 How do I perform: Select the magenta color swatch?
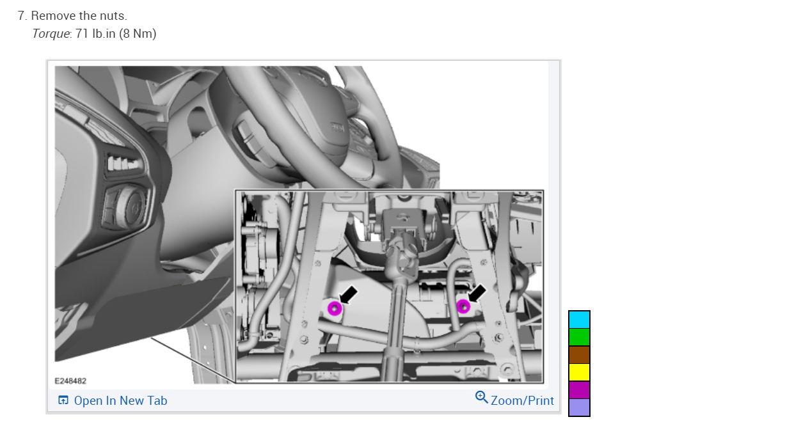579,390
